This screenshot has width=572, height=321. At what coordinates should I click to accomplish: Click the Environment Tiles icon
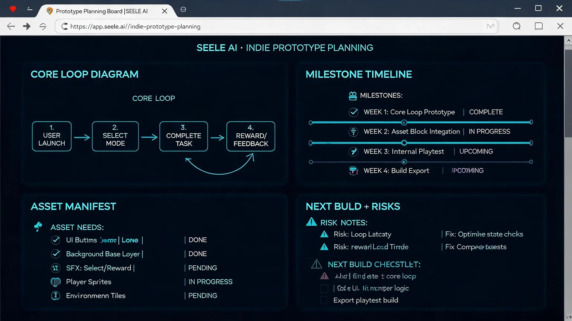coord(55,296)
